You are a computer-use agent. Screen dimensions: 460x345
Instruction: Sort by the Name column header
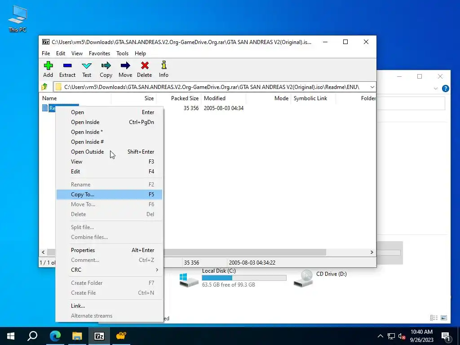point(75,98)
